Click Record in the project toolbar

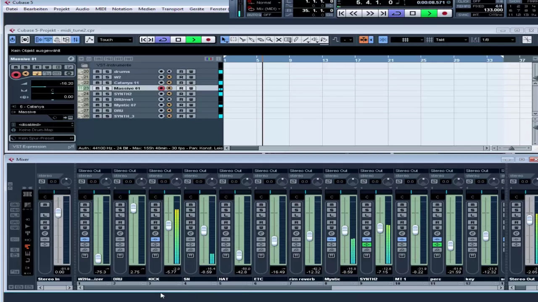[x=208, y=39]
